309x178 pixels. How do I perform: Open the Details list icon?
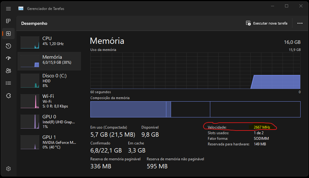[x=8, y=83]
